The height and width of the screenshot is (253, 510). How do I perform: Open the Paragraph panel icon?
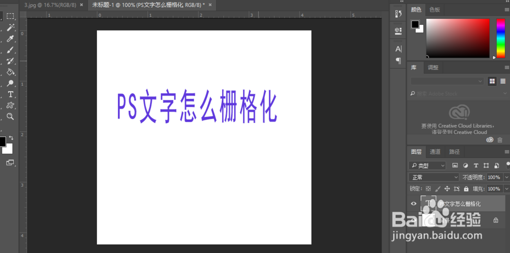tap(398, 61)
